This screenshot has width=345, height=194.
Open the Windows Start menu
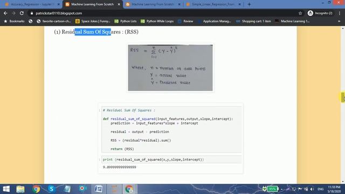(x=6, y=189)
